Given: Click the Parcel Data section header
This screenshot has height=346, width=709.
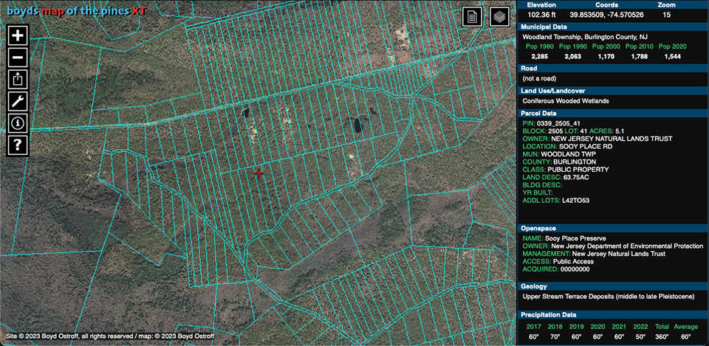Looking at the screenshot, I should 613,114.
